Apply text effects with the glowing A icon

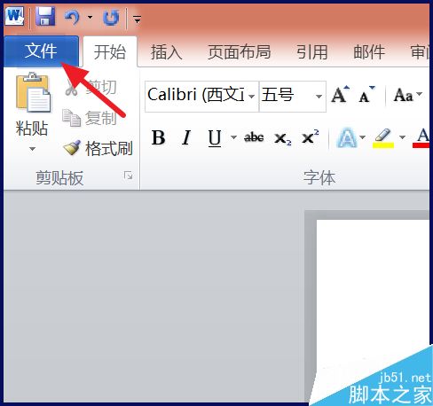pos(347,137)
